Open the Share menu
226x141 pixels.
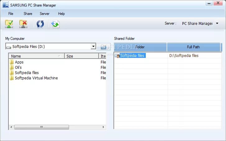coord(28,14)
